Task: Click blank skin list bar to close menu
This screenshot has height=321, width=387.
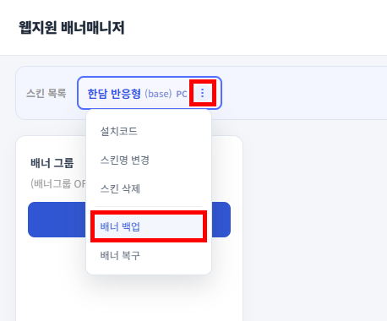Action: pyautogui.click(x=304, y=93)
